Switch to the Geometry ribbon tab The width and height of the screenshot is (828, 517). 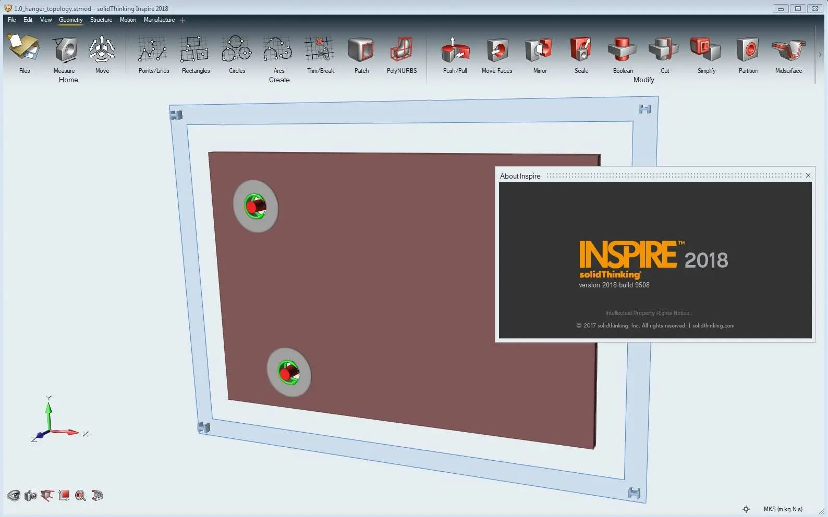pyautogui.click(x=70, y=20)
